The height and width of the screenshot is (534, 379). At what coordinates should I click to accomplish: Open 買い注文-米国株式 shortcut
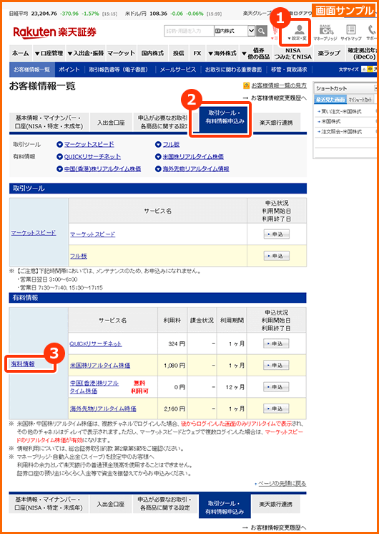(x=341, y=111)
